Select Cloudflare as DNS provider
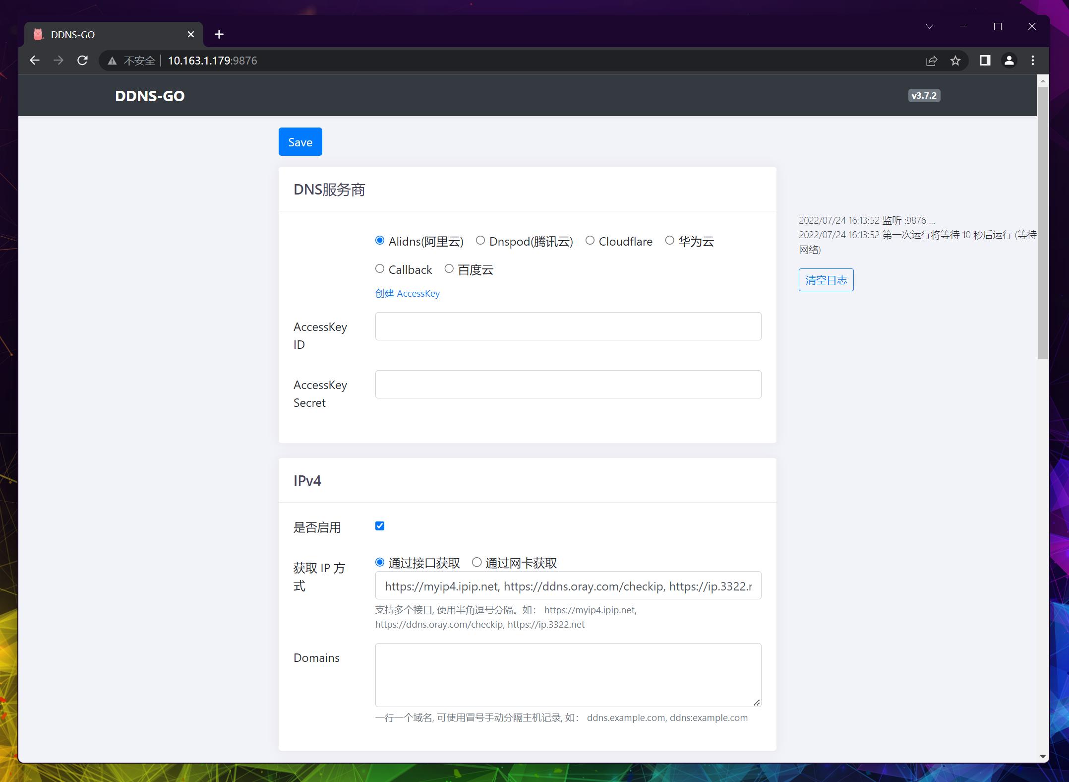 (590, 241)
